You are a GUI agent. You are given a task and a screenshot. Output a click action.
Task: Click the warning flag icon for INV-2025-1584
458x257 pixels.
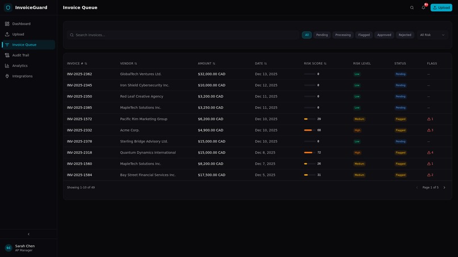429,175
